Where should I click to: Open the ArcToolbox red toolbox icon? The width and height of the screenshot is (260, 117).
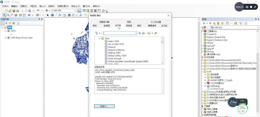(95, 11)
